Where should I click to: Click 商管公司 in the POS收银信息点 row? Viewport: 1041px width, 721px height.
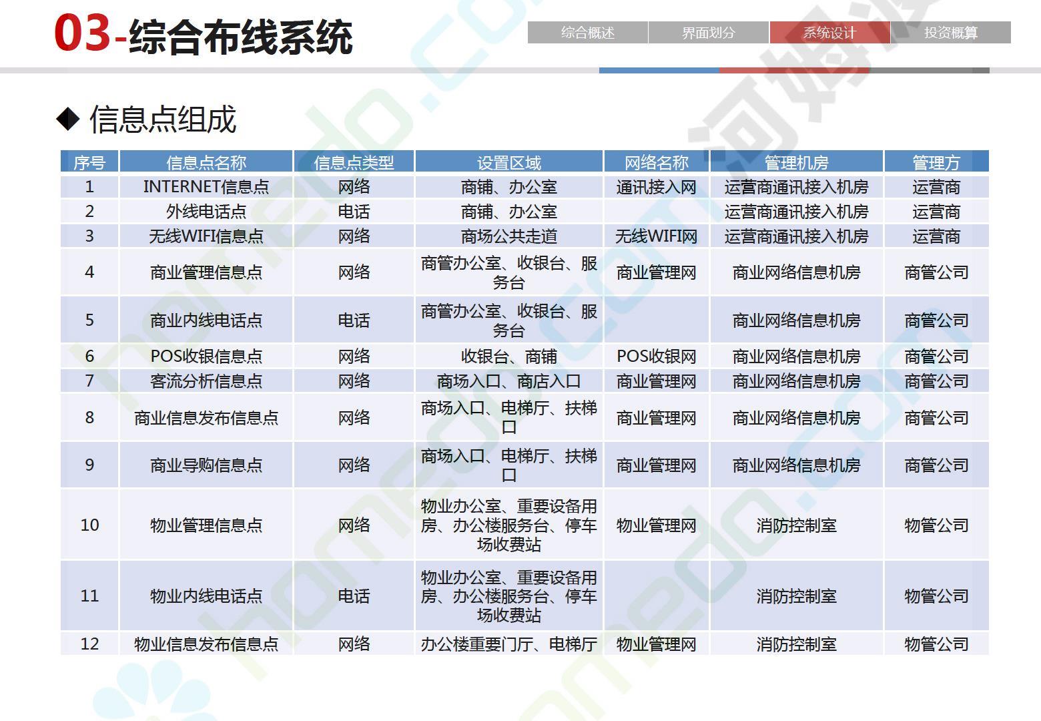coord(936,356)
